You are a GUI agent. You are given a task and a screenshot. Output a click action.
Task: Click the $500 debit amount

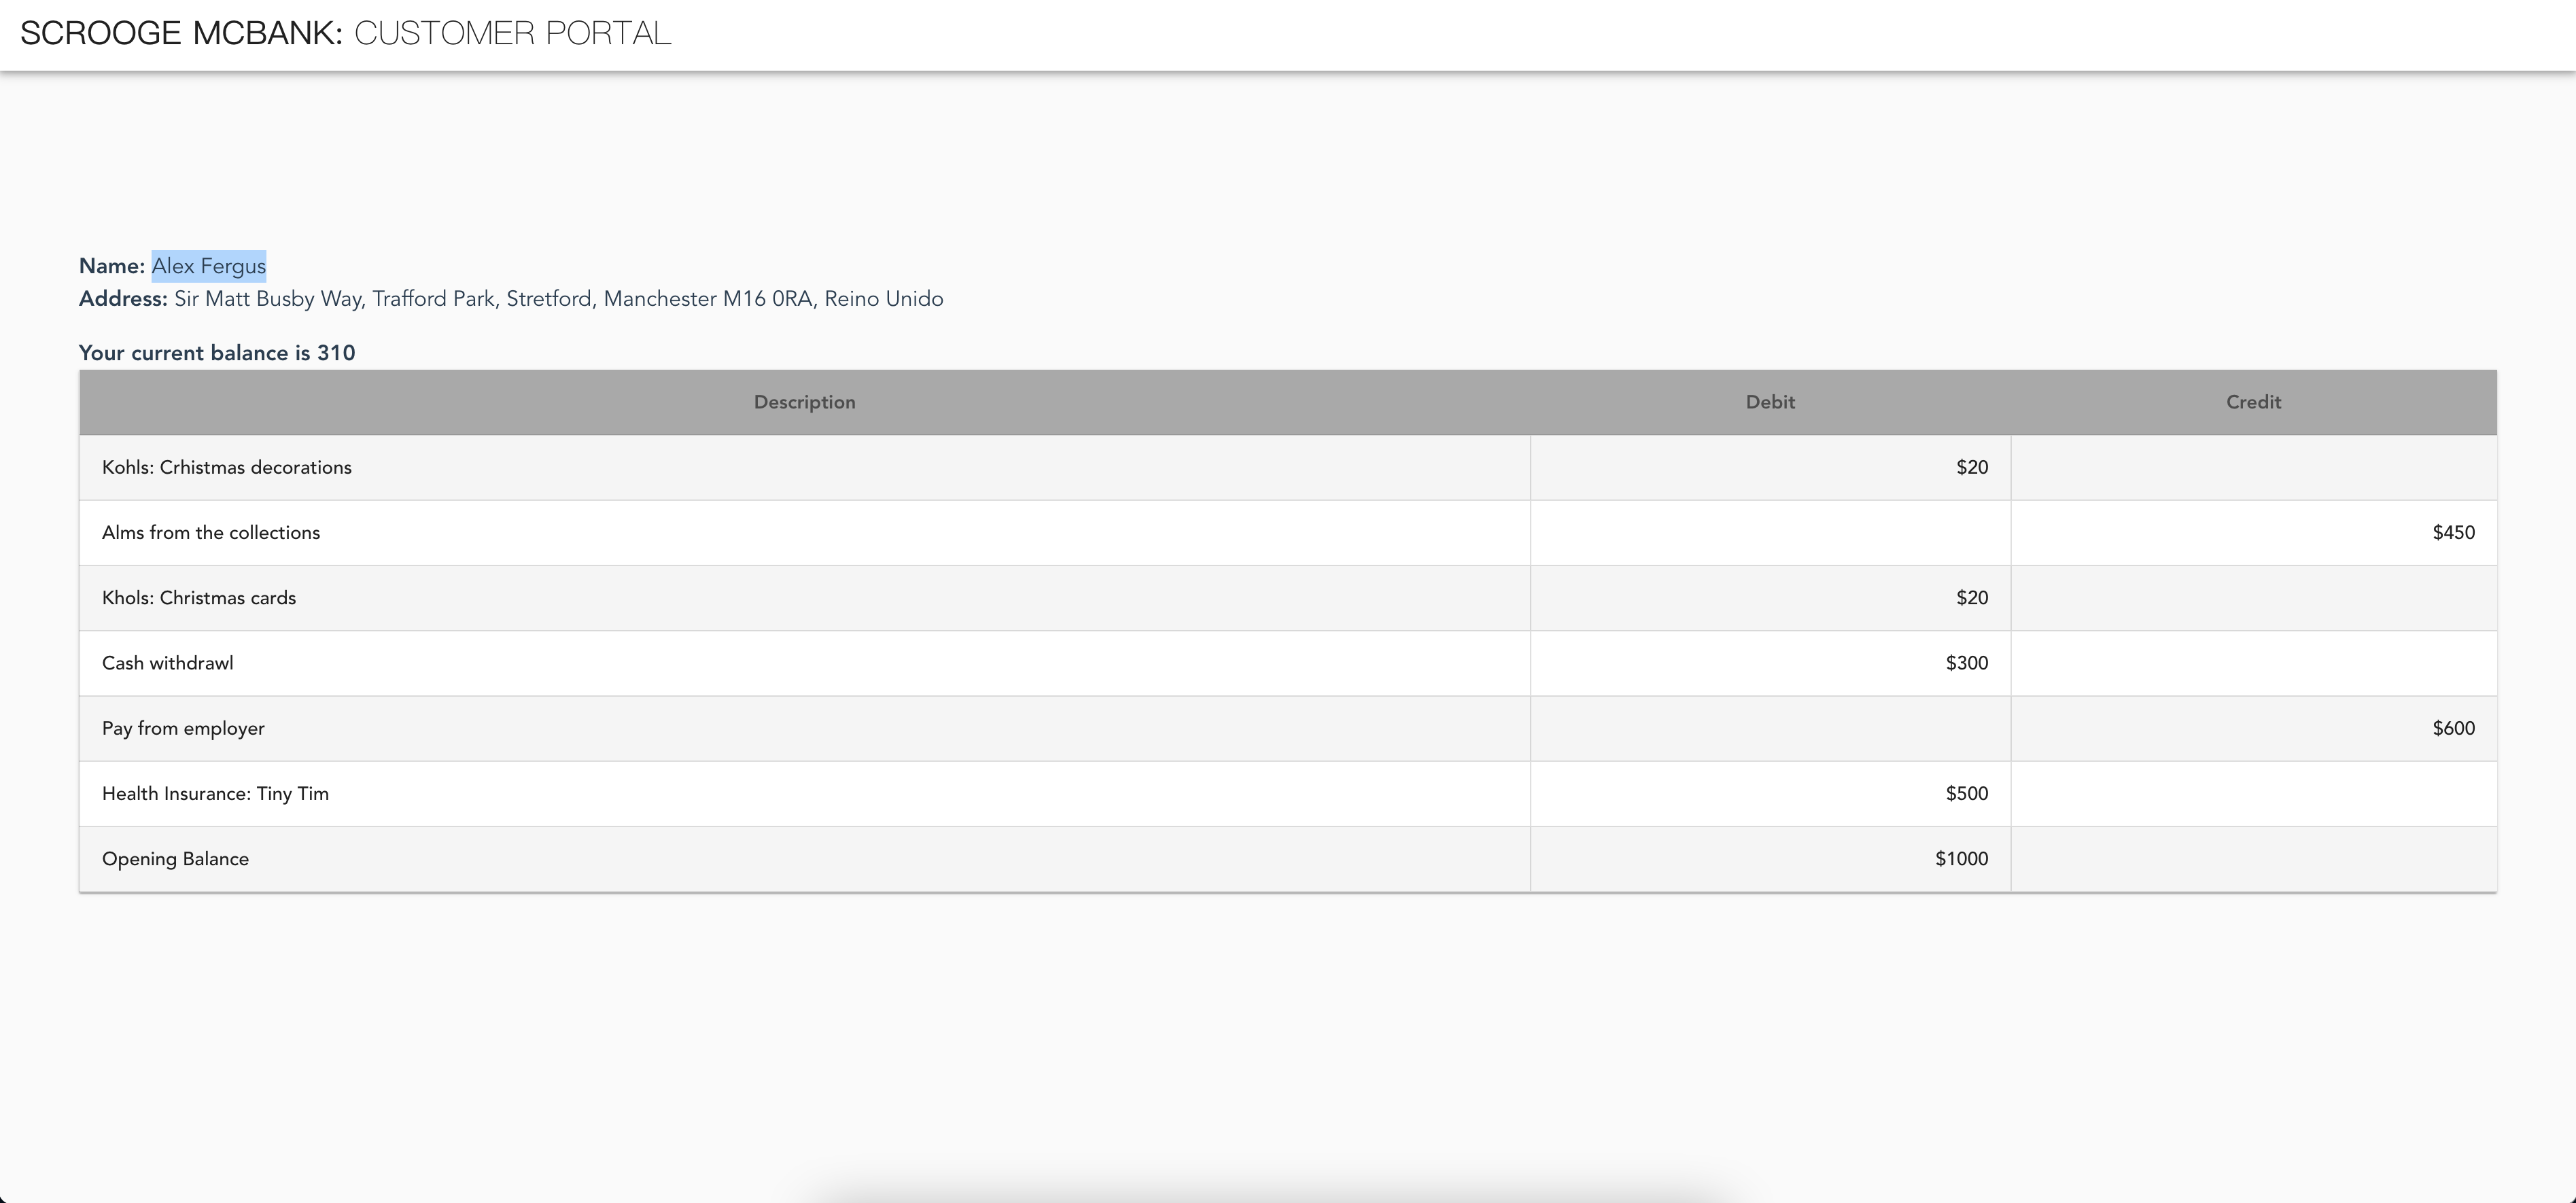coord(1966,794)
